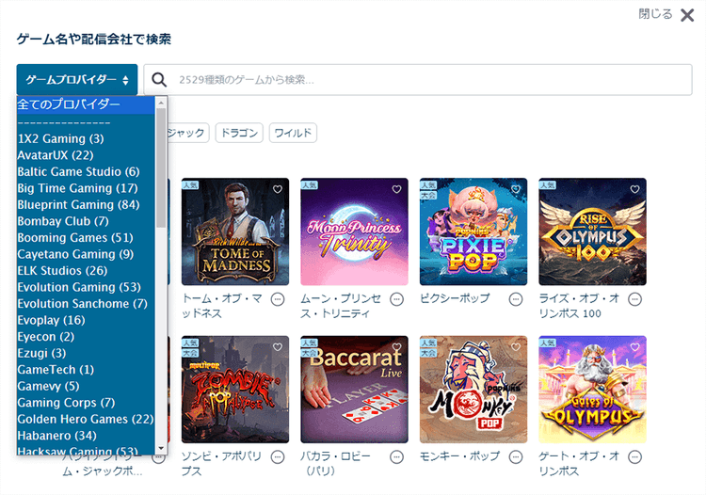
Task: Click the 閉じる text link
Action: tap(655, 14)
